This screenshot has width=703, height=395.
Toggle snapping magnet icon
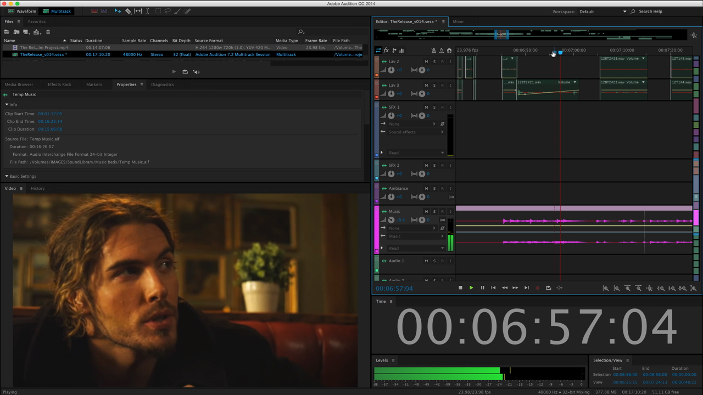coord(449,50)
